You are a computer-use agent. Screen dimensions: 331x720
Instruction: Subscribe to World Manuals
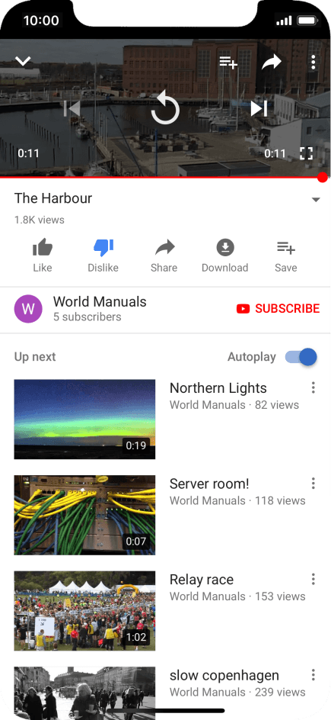tap(278, 309)
